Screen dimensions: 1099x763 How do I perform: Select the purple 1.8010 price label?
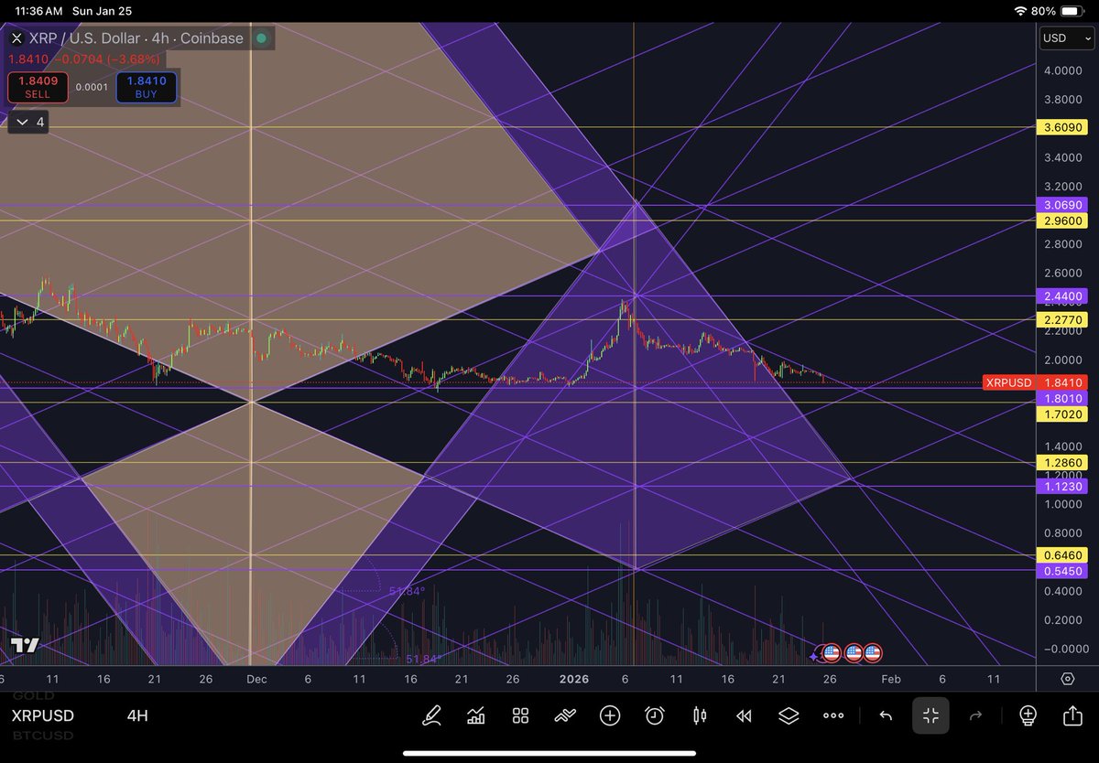pos(1061,399)
